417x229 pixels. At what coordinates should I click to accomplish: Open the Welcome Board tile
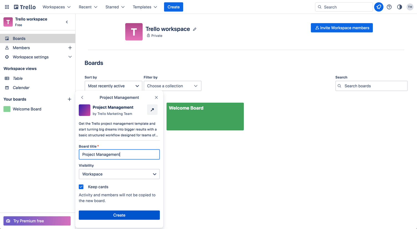coord(205,117)
